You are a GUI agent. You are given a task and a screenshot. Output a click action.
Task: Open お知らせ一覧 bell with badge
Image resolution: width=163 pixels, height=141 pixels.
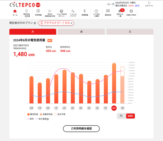click(120, 11)
